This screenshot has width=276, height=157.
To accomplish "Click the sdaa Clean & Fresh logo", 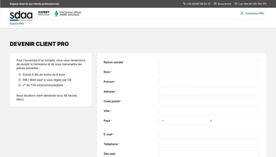I will pos(21,16).
